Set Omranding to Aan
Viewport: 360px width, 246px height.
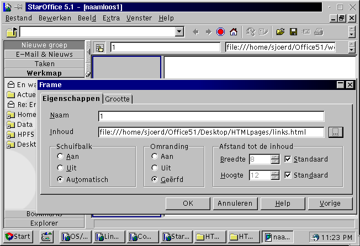coord(155,156)
